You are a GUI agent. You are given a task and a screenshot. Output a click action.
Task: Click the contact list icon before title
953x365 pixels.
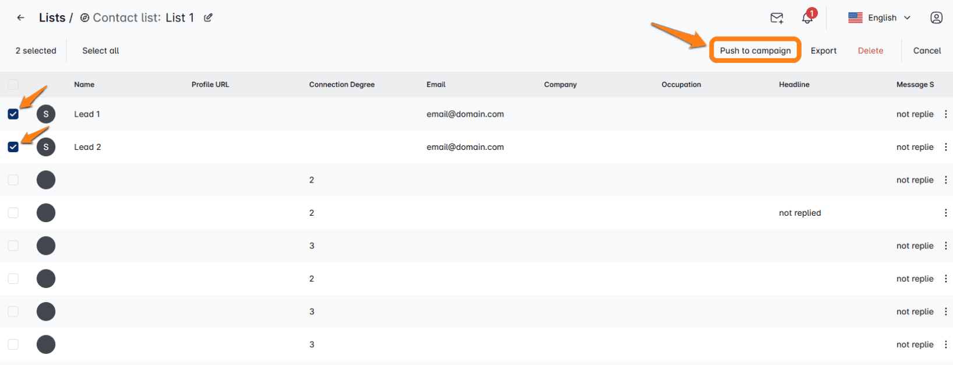pyautogui.click(x=84, y=17)
